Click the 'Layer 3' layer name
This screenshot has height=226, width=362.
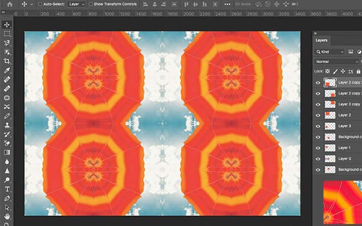[x=345, y=126]
